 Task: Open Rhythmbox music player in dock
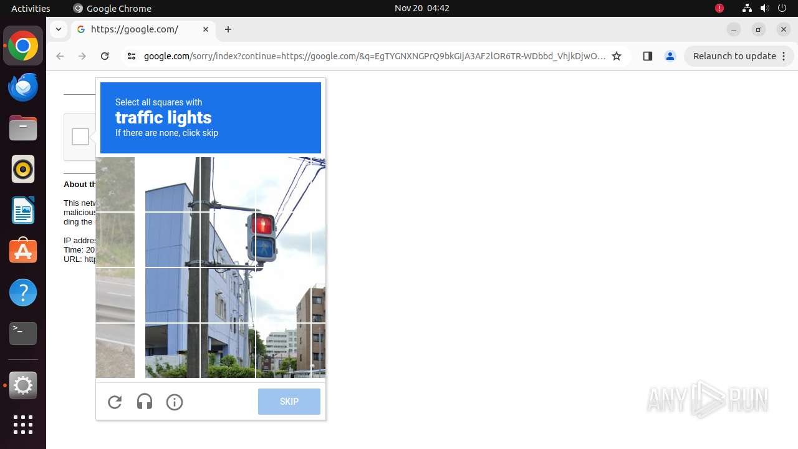coord(23,169)
